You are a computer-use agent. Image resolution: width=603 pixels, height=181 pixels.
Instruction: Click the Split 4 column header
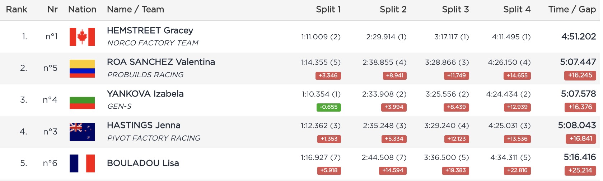tap(516, 10)
